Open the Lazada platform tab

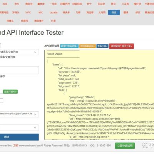tap(54, 12)
